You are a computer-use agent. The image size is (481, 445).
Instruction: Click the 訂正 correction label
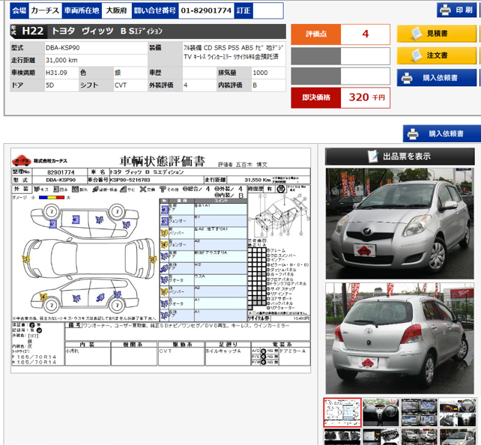[243, 10]
